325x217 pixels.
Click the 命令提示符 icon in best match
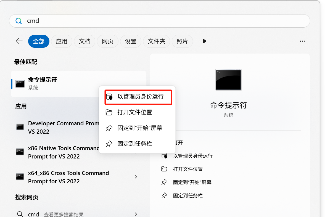(x=20, y=84)
